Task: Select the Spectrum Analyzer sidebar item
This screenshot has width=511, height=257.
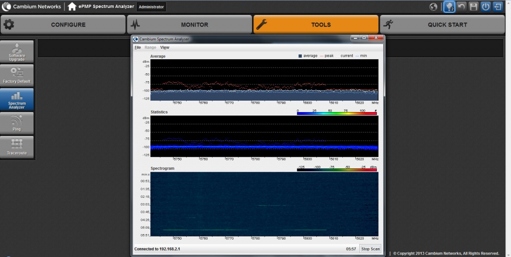Action: coord(17,99)
